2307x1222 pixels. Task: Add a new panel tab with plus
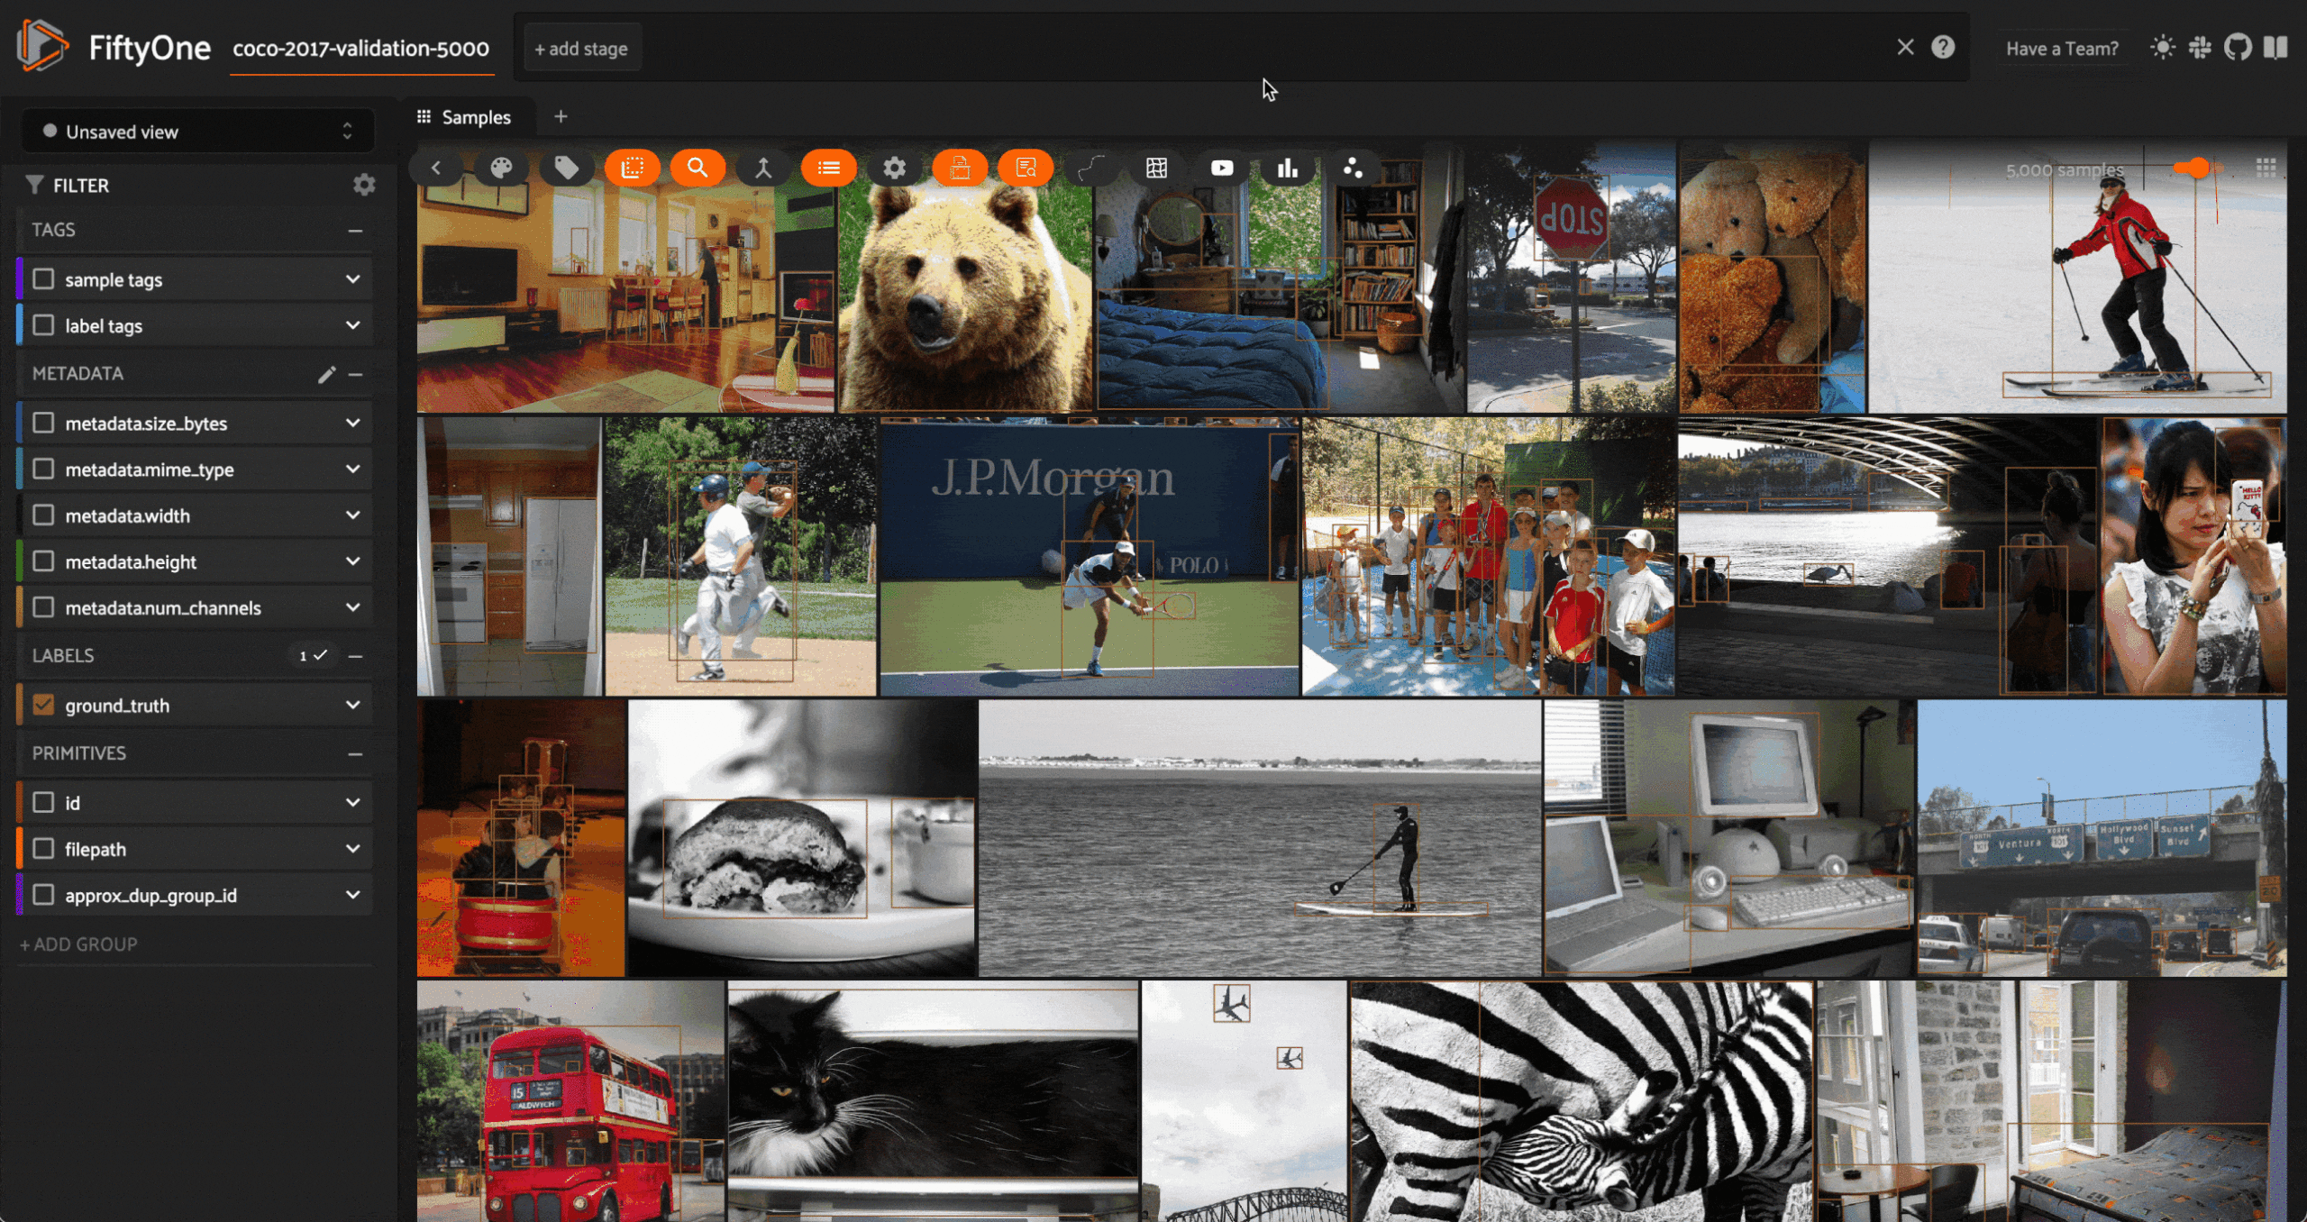click(561, 116)
